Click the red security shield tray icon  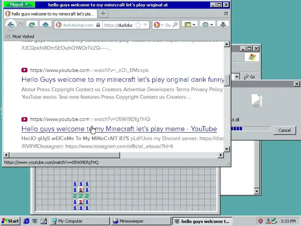[x=260, y=221]
